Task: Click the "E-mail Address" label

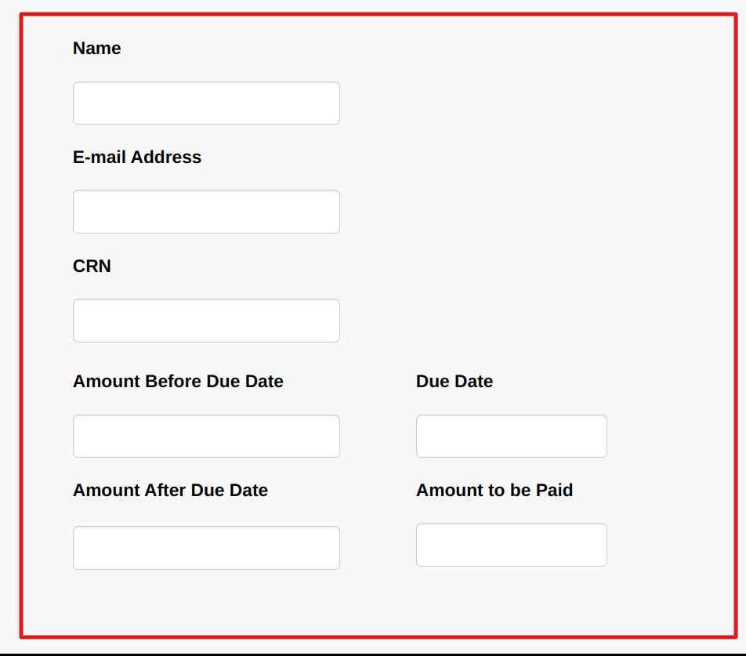Action: click(x=137, y=158)
